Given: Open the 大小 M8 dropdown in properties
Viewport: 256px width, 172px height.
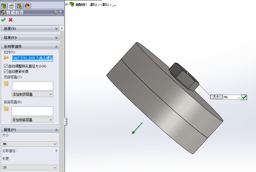Looking at the screenshot, I should 30,144.
